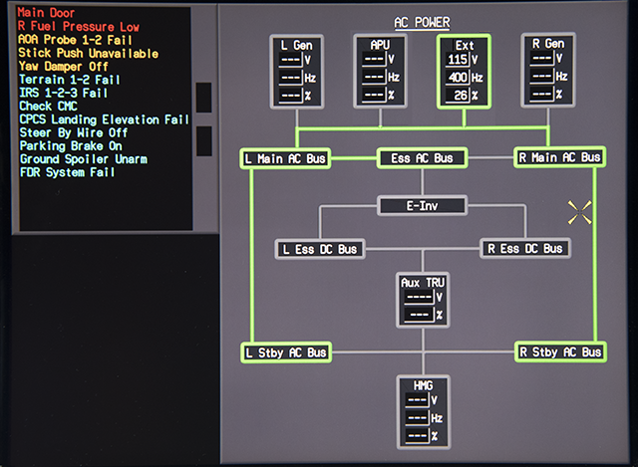Click the AOA Probe 1-2 Fail caution
This screenshot has height=467, width=638.
[x=75, y=40]
